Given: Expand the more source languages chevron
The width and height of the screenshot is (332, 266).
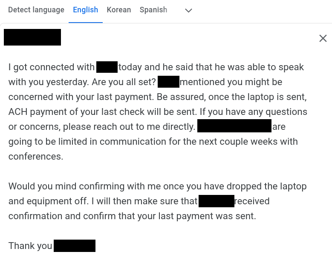Looking at the screenshot, I should 188,10.
